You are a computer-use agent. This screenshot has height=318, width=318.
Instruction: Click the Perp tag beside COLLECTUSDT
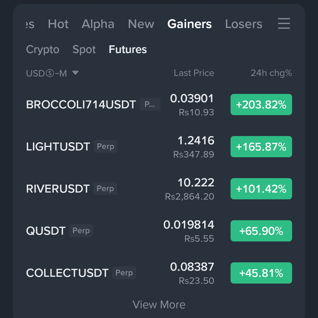pos(124,273)
